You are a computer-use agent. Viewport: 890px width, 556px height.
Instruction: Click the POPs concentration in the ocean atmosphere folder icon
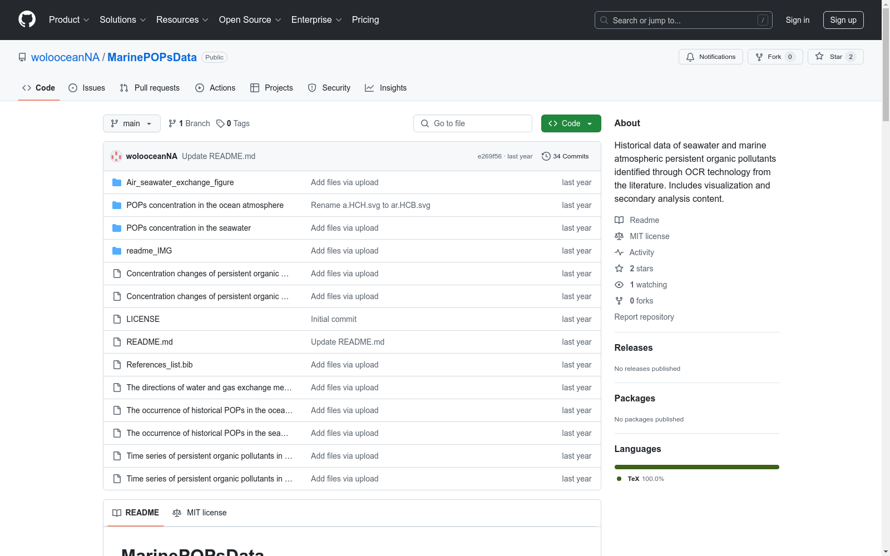pyautogui.click(x=117, y=205)
